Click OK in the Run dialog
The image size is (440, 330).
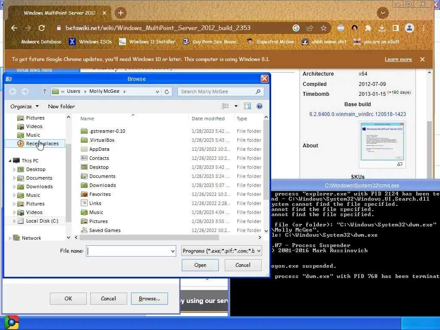click(68, 299)
